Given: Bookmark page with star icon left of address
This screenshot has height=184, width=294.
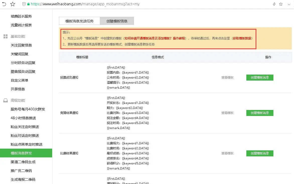Looking at the screenshot, I should pos(13,4).
